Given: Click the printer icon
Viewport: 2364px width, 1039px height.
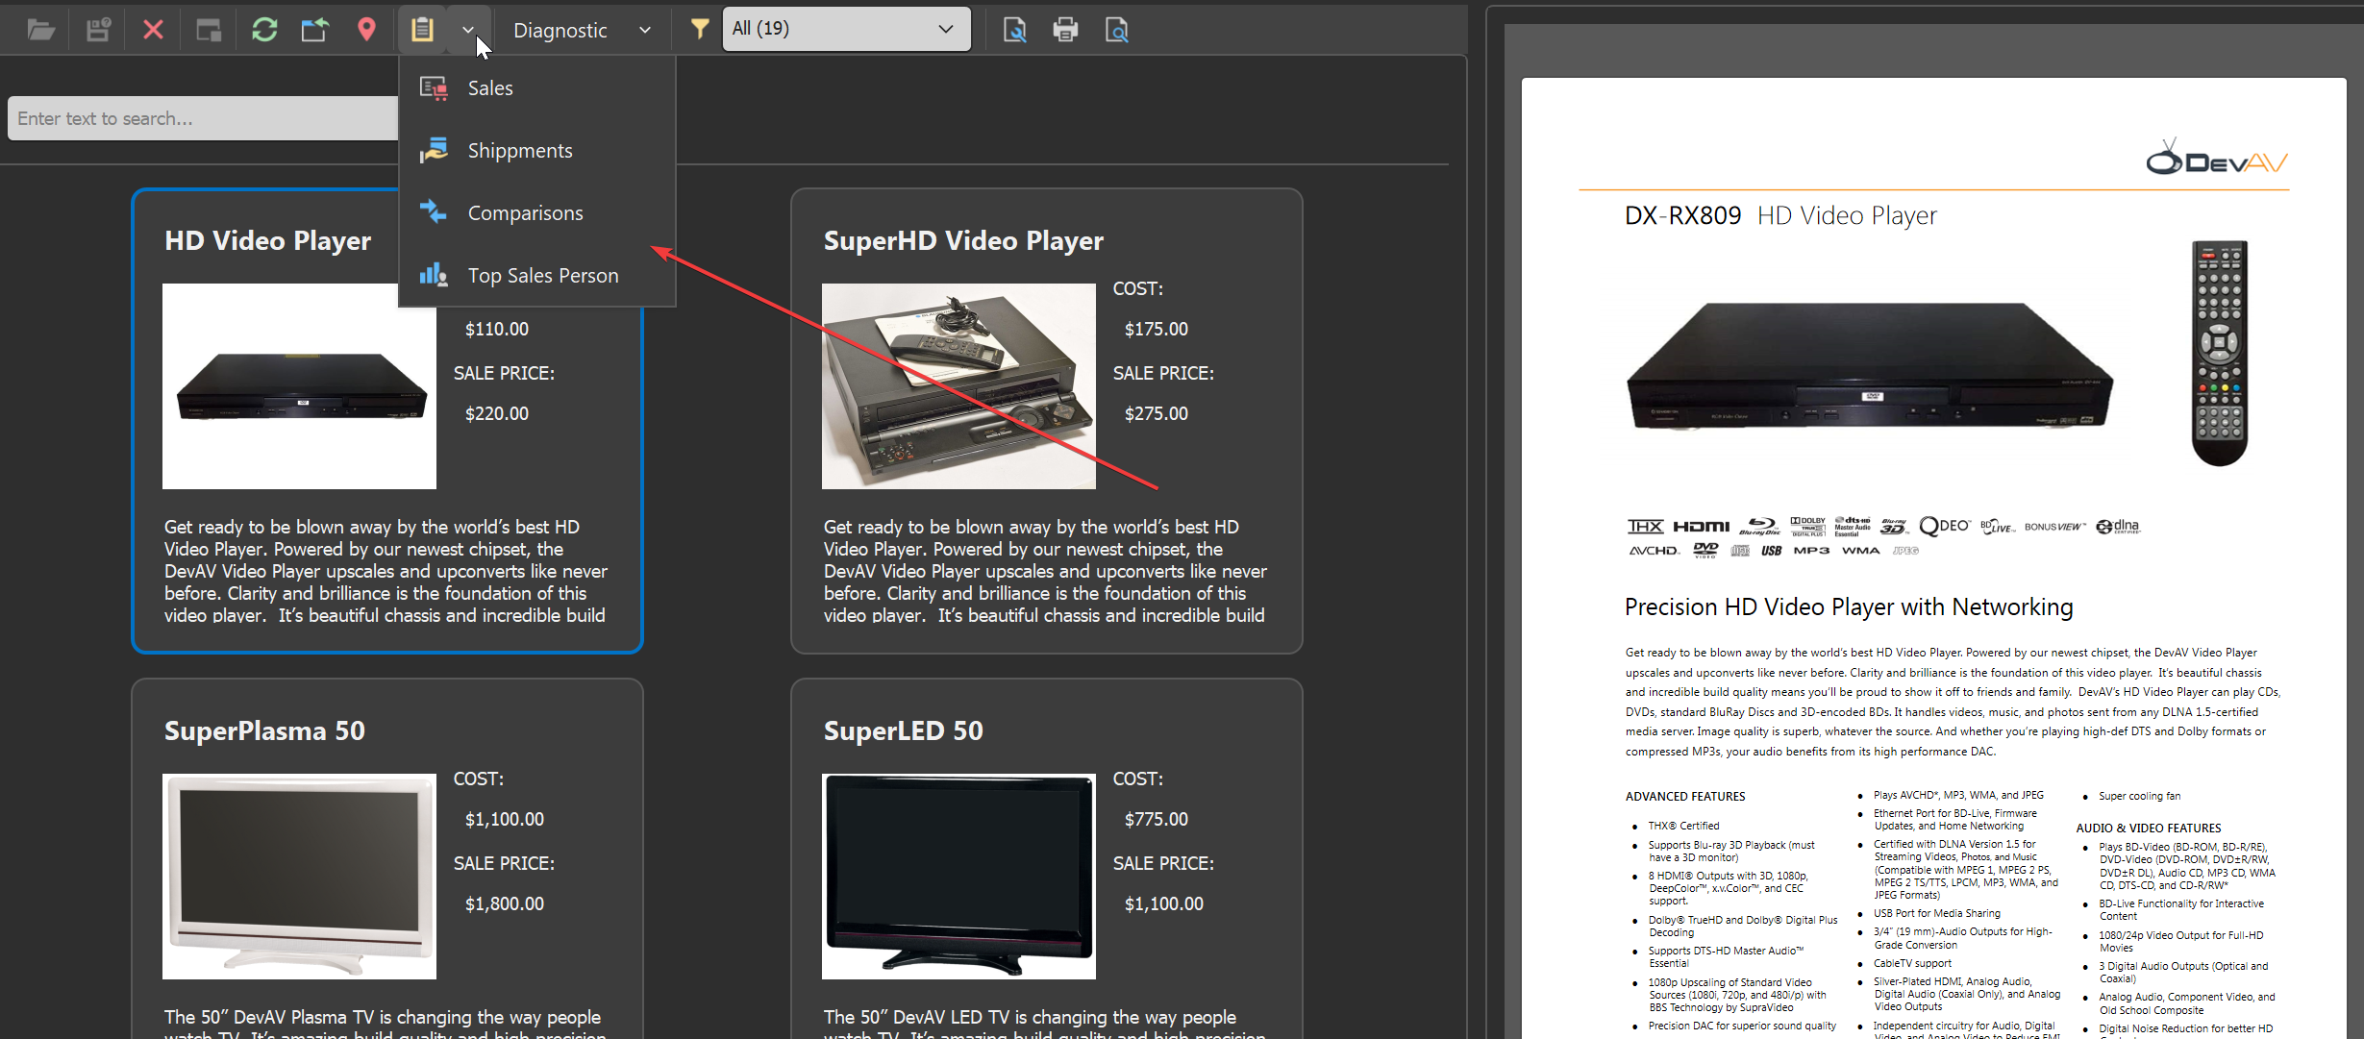Looking at the screenshot, I should 1065,30.
